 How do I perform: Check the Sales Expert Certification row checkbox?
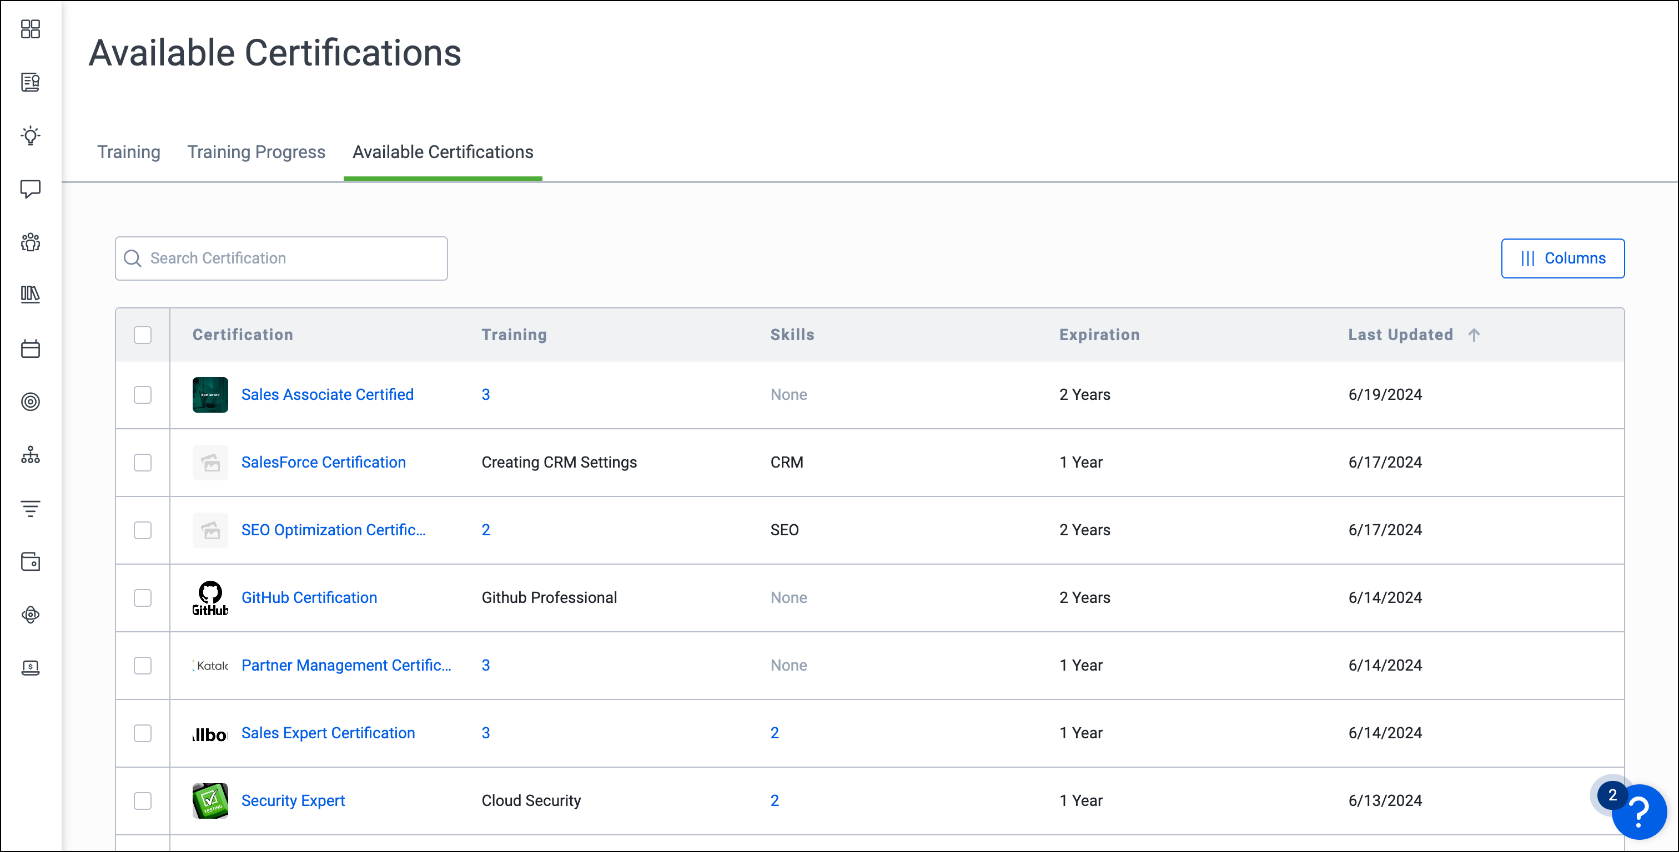(x=142, y=733)
